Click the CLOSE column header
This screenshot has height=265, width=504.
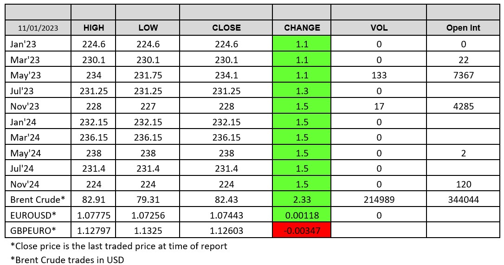226,28
